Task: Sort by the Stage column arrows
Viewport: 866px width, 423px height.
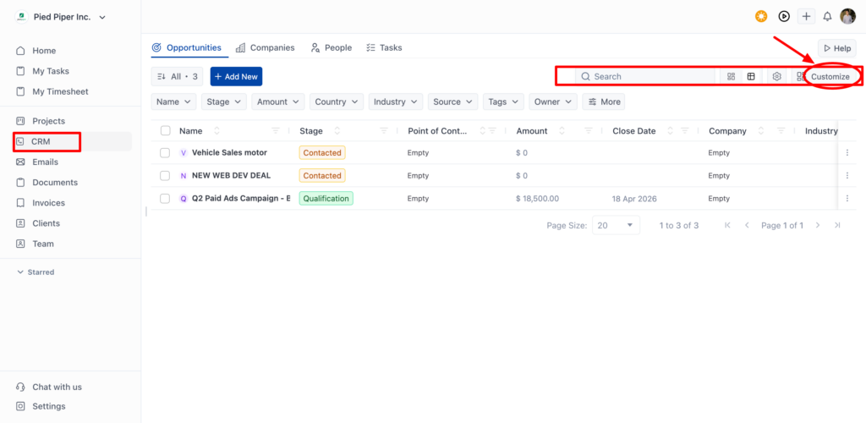Action: click(x=337, y=131)
